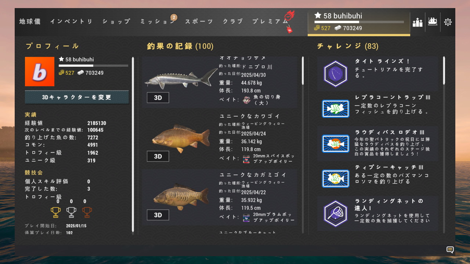Screen dimensions: 470x264
Task: Click 3Dキャラクターを変更 button
Action: click(x=77, y=98)
